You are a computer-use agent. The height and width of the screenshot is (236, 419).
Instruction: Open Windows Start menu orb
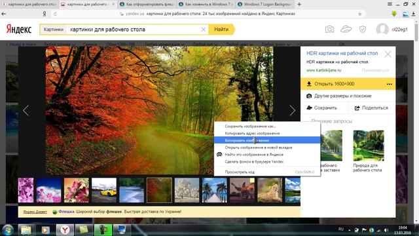click(8, 230)
